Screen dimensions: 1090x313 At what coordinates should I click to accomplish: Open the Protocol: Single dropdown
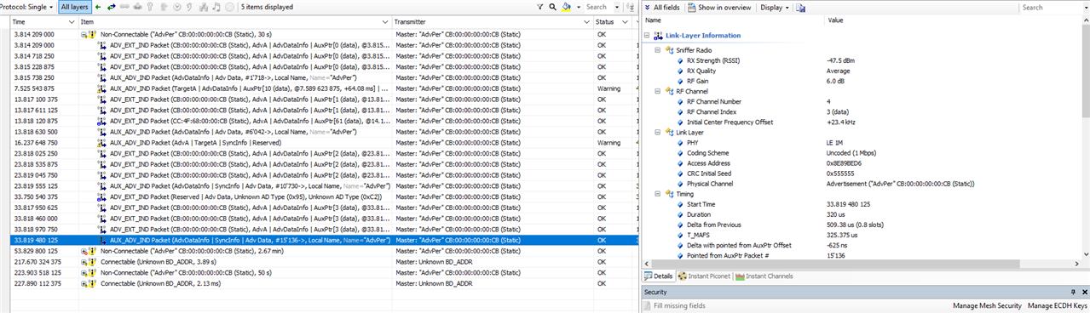[27, 7]
